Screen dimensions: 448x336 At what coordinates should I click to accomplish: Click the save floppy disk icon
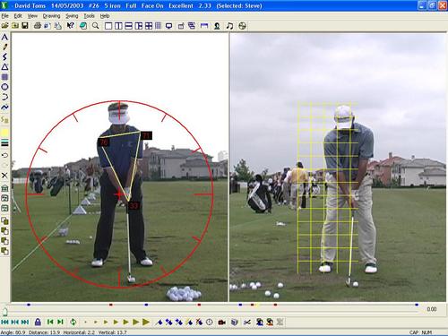[25, 26]
